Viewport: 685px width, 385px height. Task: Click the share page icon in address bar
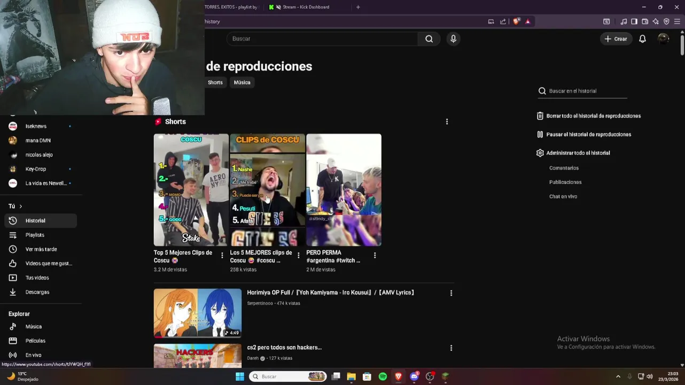point(503,21)
